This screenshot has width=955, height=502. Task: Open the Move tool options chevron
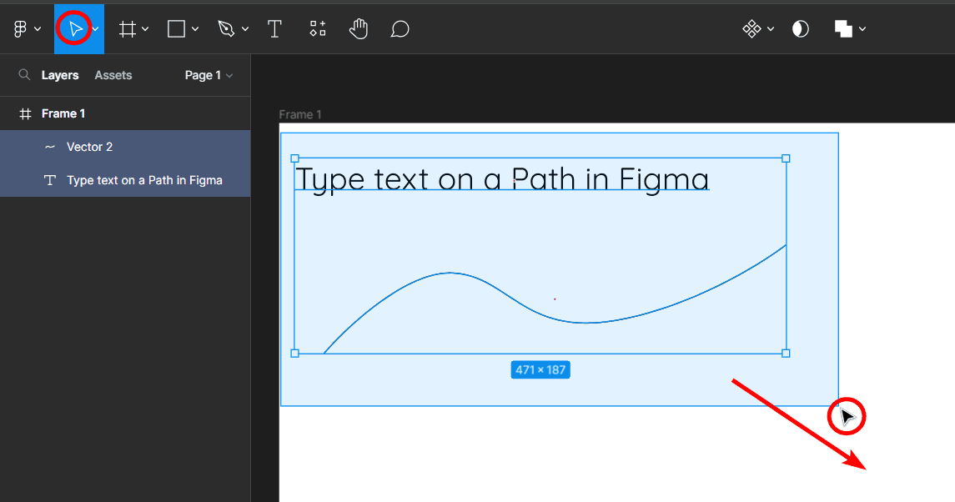tap(96, 28)
